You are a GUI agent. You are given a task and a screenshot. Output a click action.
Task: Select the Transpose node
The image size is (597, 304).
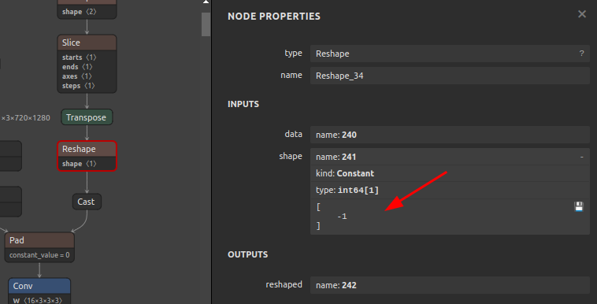tap(87, 117)
